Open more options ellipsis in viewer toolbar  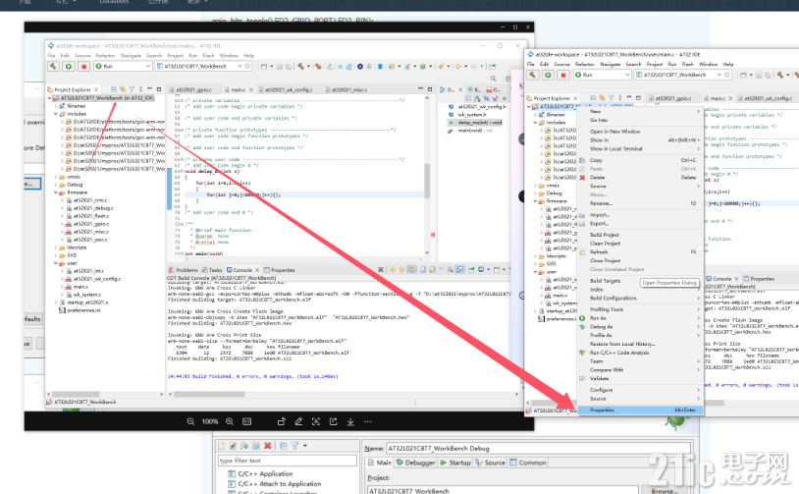point(368,421)
